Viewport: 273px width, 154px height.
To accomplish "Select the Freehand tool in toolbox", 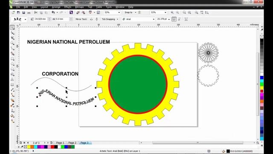I will point(12,48).
